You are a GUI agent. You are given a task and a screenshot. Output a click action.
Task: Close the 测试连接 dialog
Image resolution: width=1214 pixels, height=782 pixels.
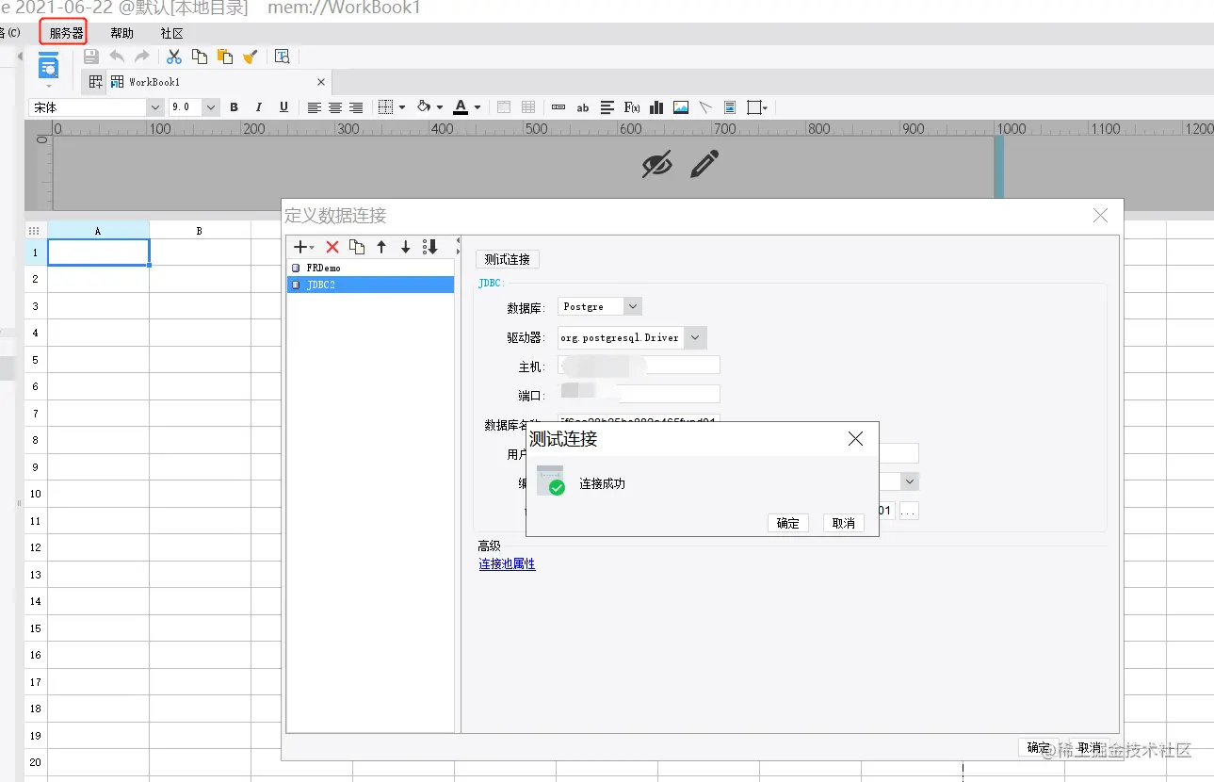pos(855,439)
